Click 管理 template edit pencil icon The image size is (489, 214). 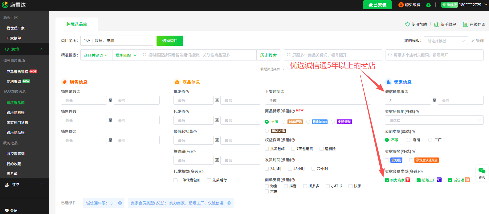[x=473, y=41]
